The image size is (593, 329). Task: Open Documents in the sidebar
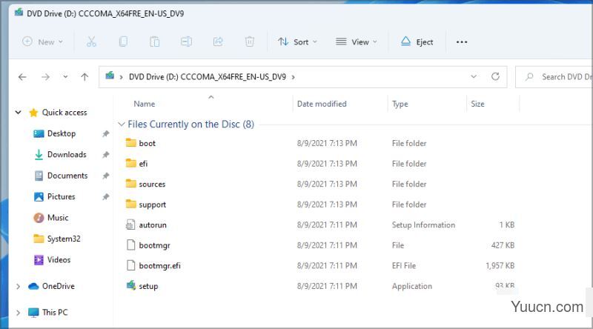67,176
